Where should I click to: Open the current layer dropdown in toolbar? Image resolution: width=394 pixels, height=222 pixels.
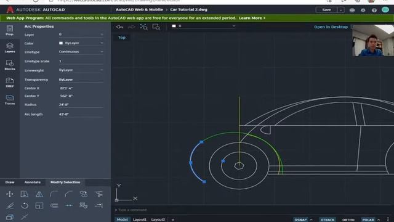click(x=204, y=26)
